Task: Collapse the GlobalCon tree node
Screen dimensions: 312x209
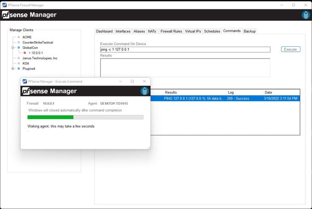Action: [13, 47]
